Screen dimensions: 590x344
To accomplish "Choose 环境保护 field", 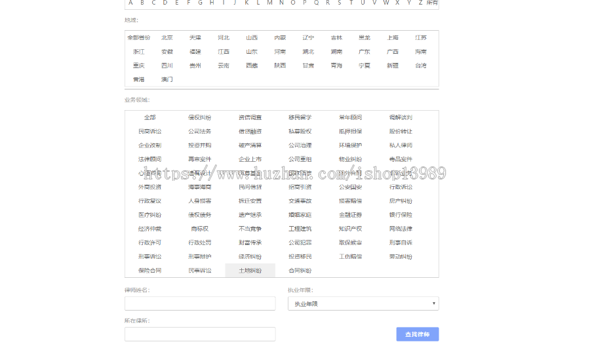I will tap(350, 145).
